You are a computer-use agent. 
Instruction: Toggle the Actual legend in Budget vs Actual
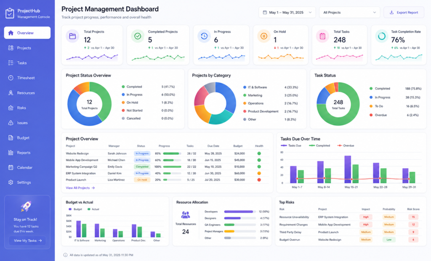click(x=93, y=209)
